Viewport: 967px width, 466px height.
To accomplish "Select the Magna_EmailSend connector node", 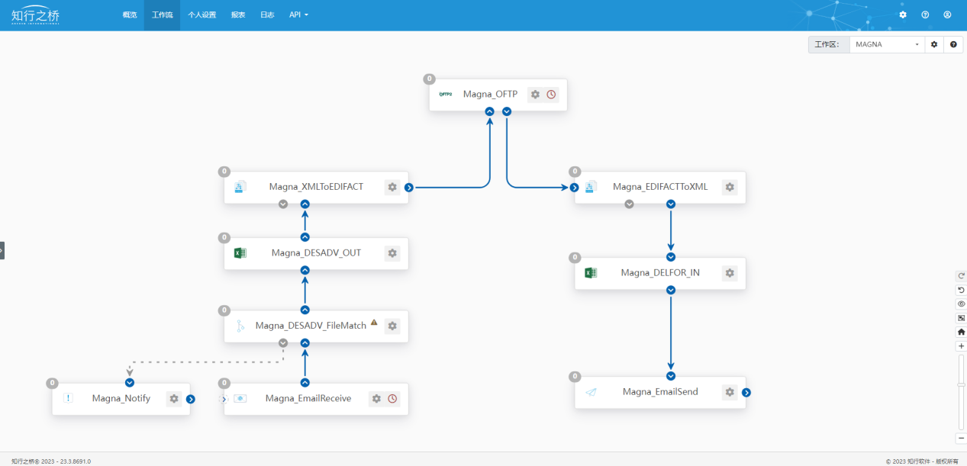I will [x=659, y=392].
